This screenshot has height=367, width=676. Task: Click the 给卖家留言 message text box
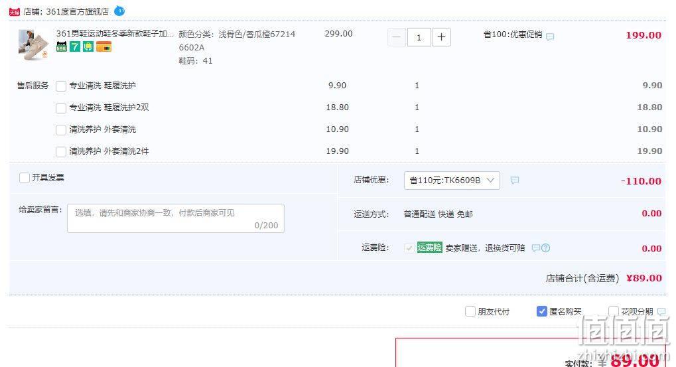(x=175, y=218)
